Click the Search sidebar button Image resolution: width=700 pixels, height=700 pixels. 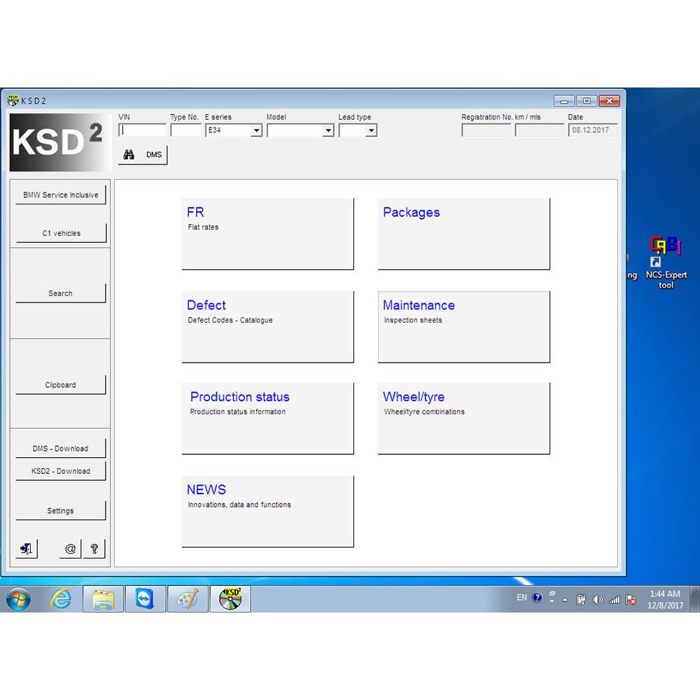[x=61, y=293]
